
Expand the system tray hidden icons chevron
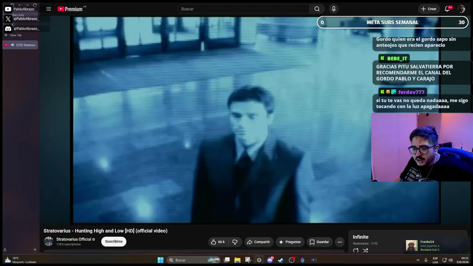point(418,260)
